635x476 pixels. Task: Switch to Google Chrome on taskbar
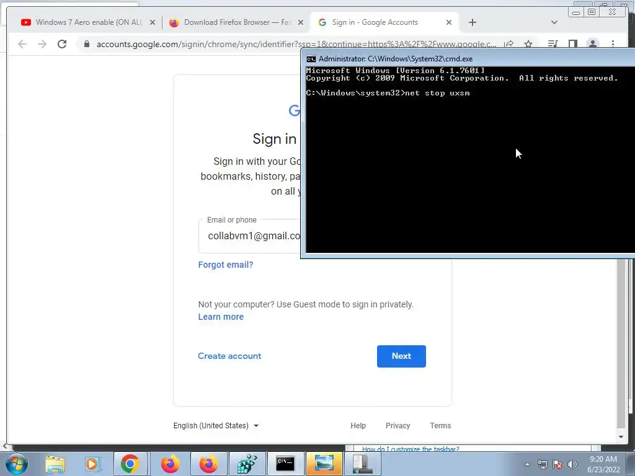point(130,464)
